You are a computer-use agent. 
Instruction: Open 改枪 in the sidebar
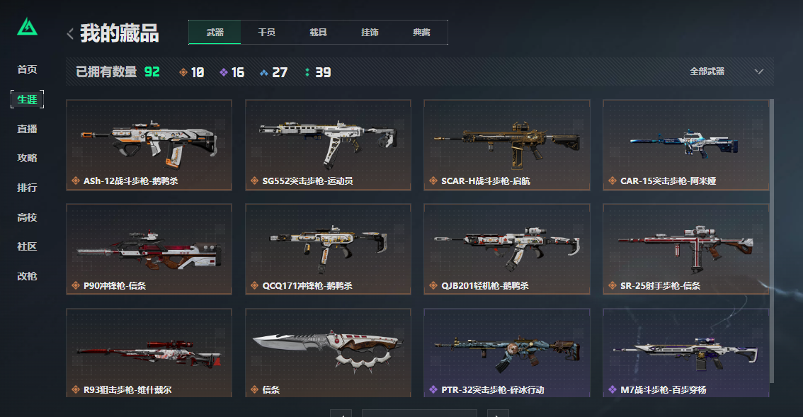[27, 276]
